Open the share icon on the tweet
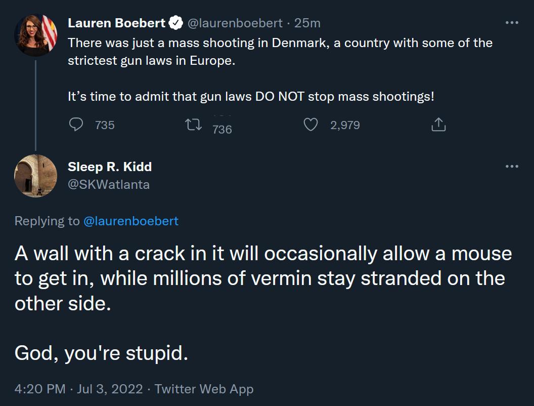This screenshot has width=534, height=406. pyautogui.click(x=438, y=124)
